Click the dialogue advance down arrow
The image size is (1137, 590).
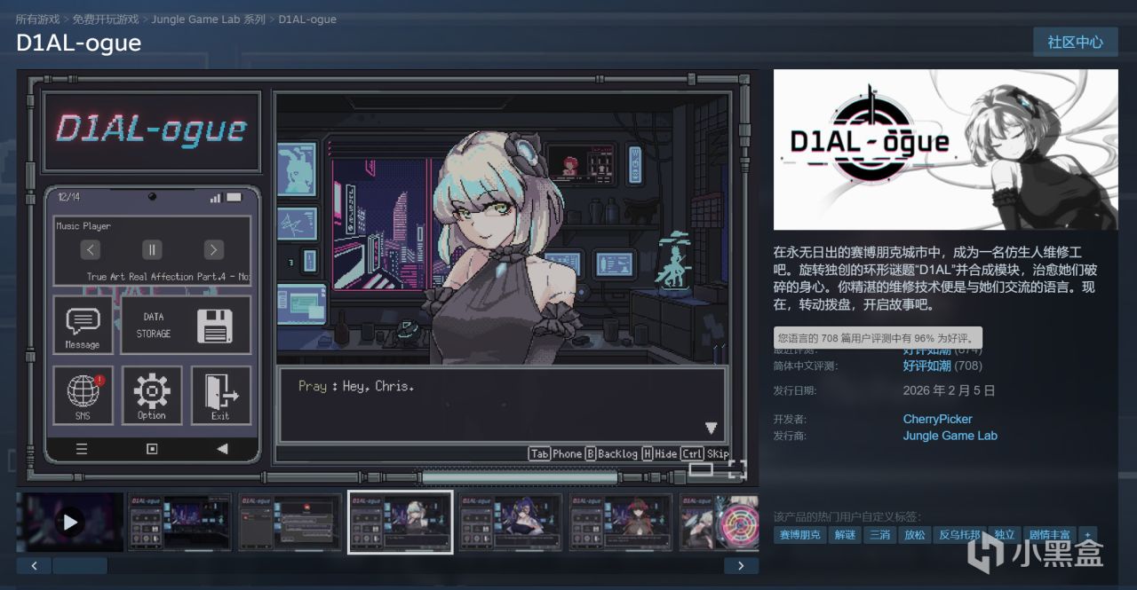point(711,429)
